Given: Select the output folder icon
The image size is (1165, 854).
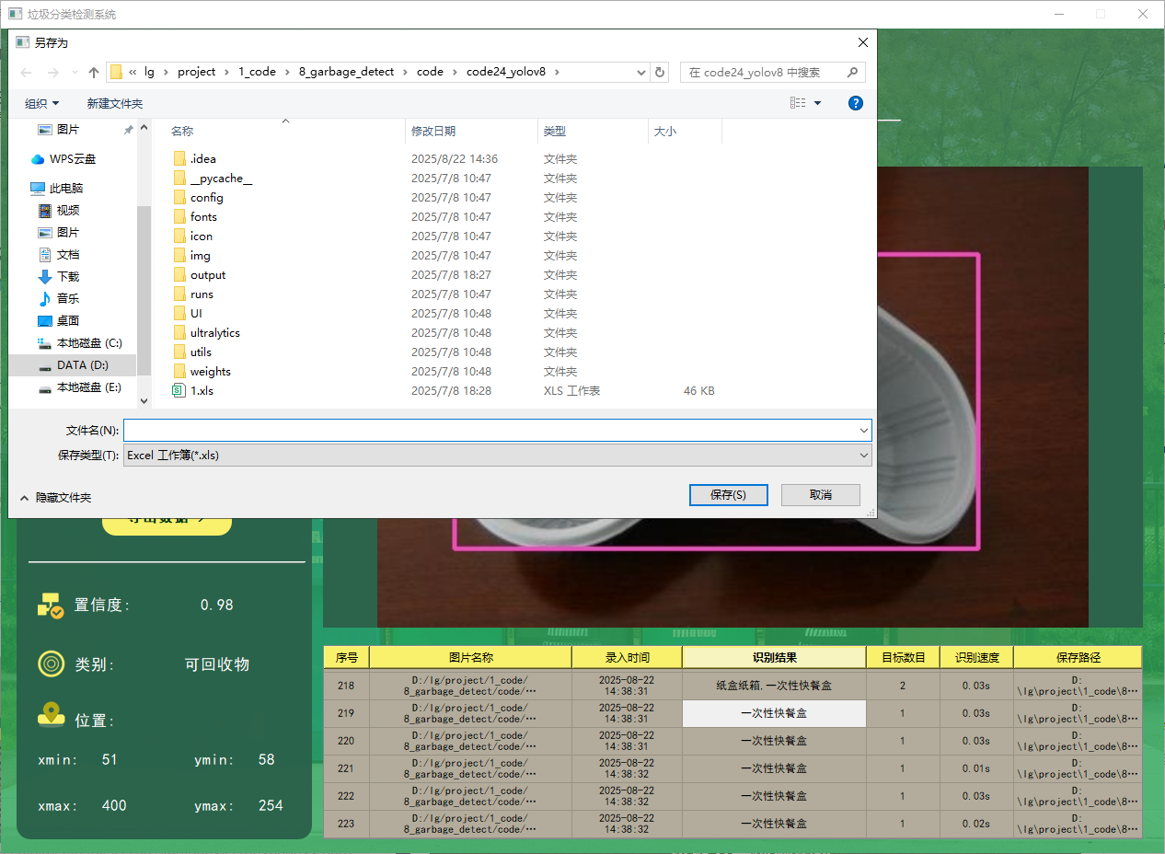Looking at the screenshot, I should [x=179, y=275].
